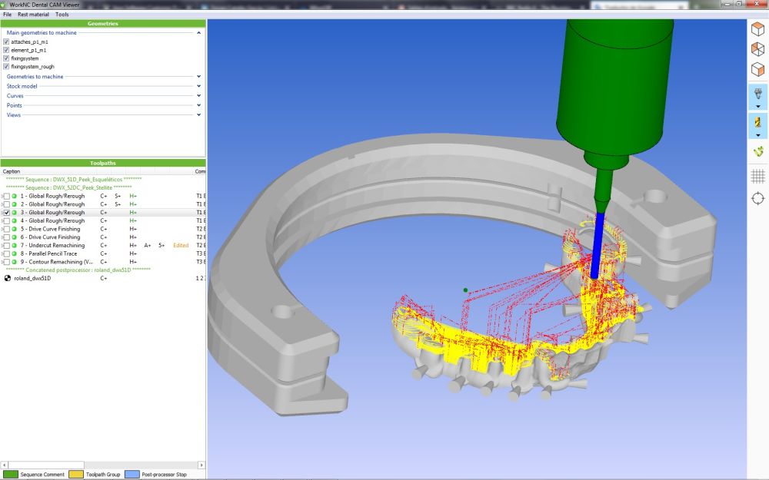This screenshot has width=769, height=480.
Task: Click the blue Post-processor Stop legend swatch
Action: point(132,474)
